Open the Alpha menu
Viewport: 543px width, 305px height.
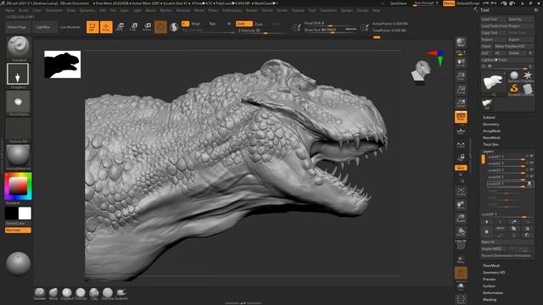click(x=10, y=10)
